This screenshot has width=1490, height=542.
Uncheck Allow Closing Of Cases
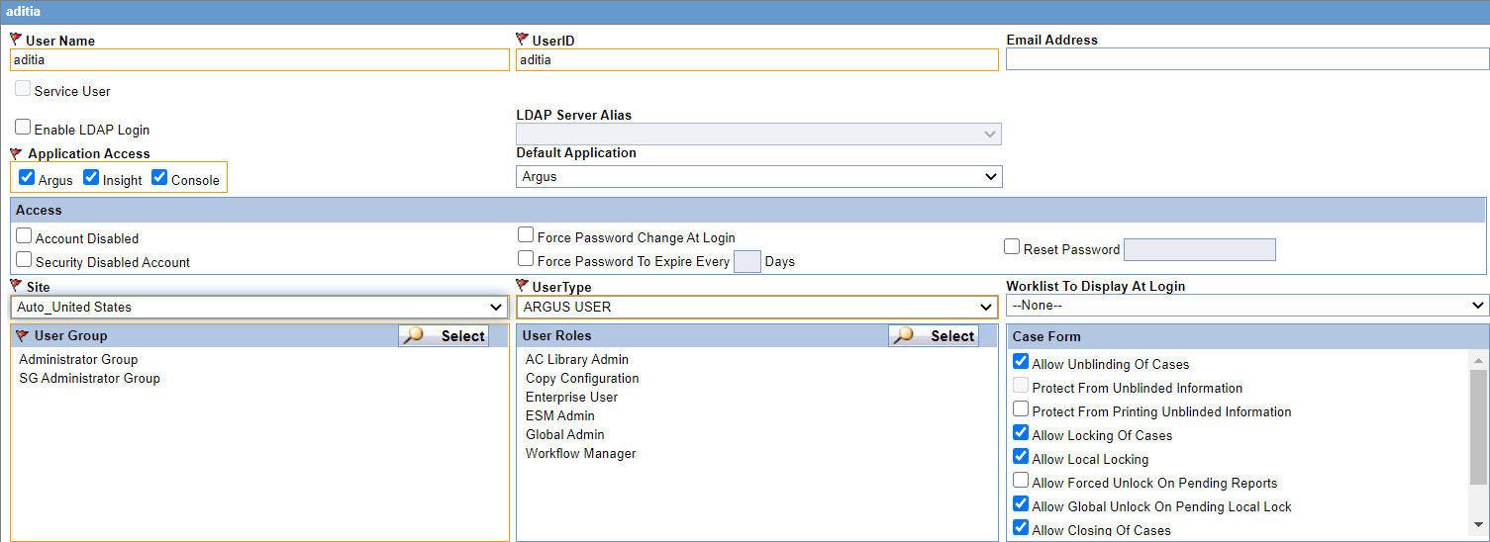coord(1021,528)
